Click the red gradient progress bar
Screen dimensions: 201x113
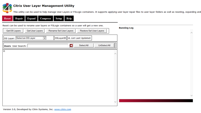[x=156, y=101]
